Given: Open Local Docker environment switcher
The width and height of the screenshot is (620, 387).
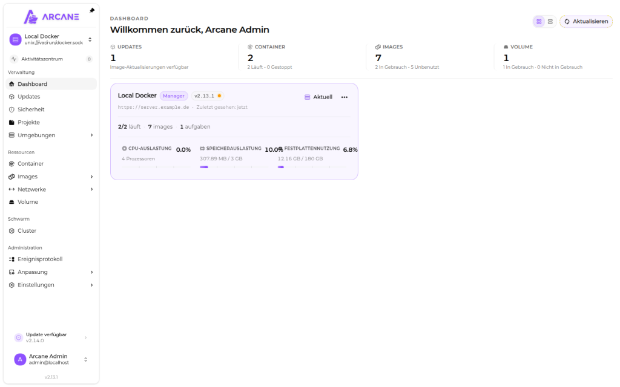Looking at the screenshot, I should click(51, 39).
